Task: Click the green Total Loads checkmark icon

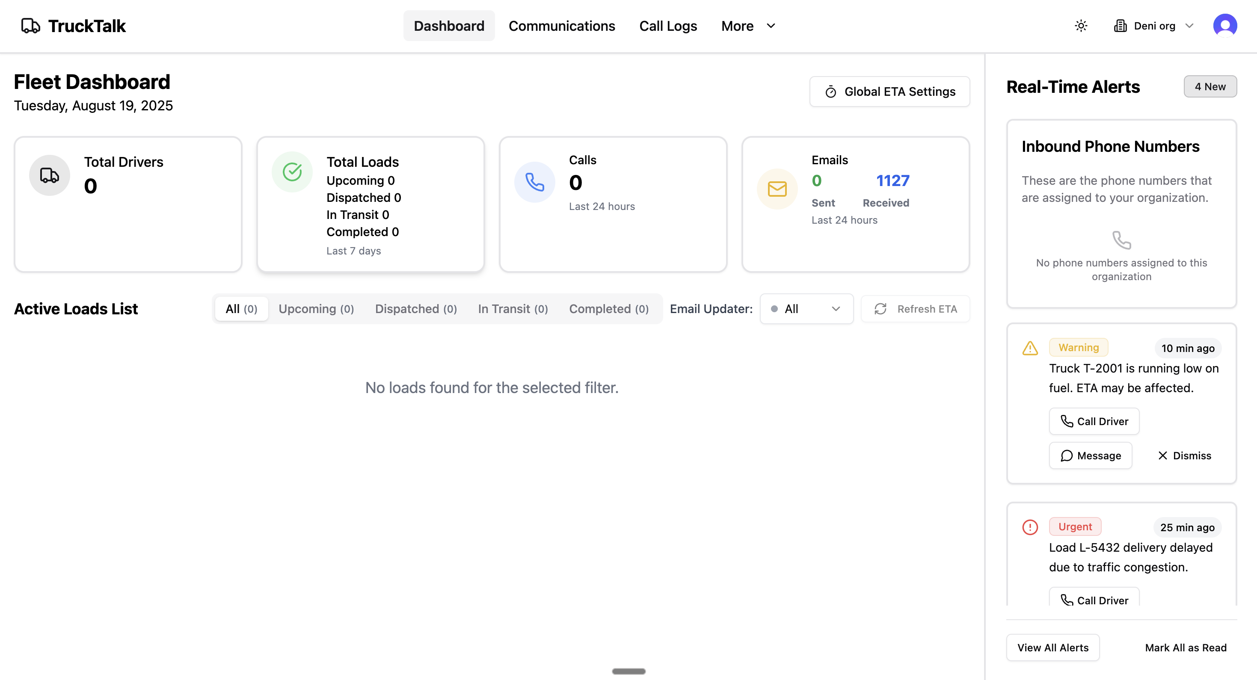Action: point(292,171)
